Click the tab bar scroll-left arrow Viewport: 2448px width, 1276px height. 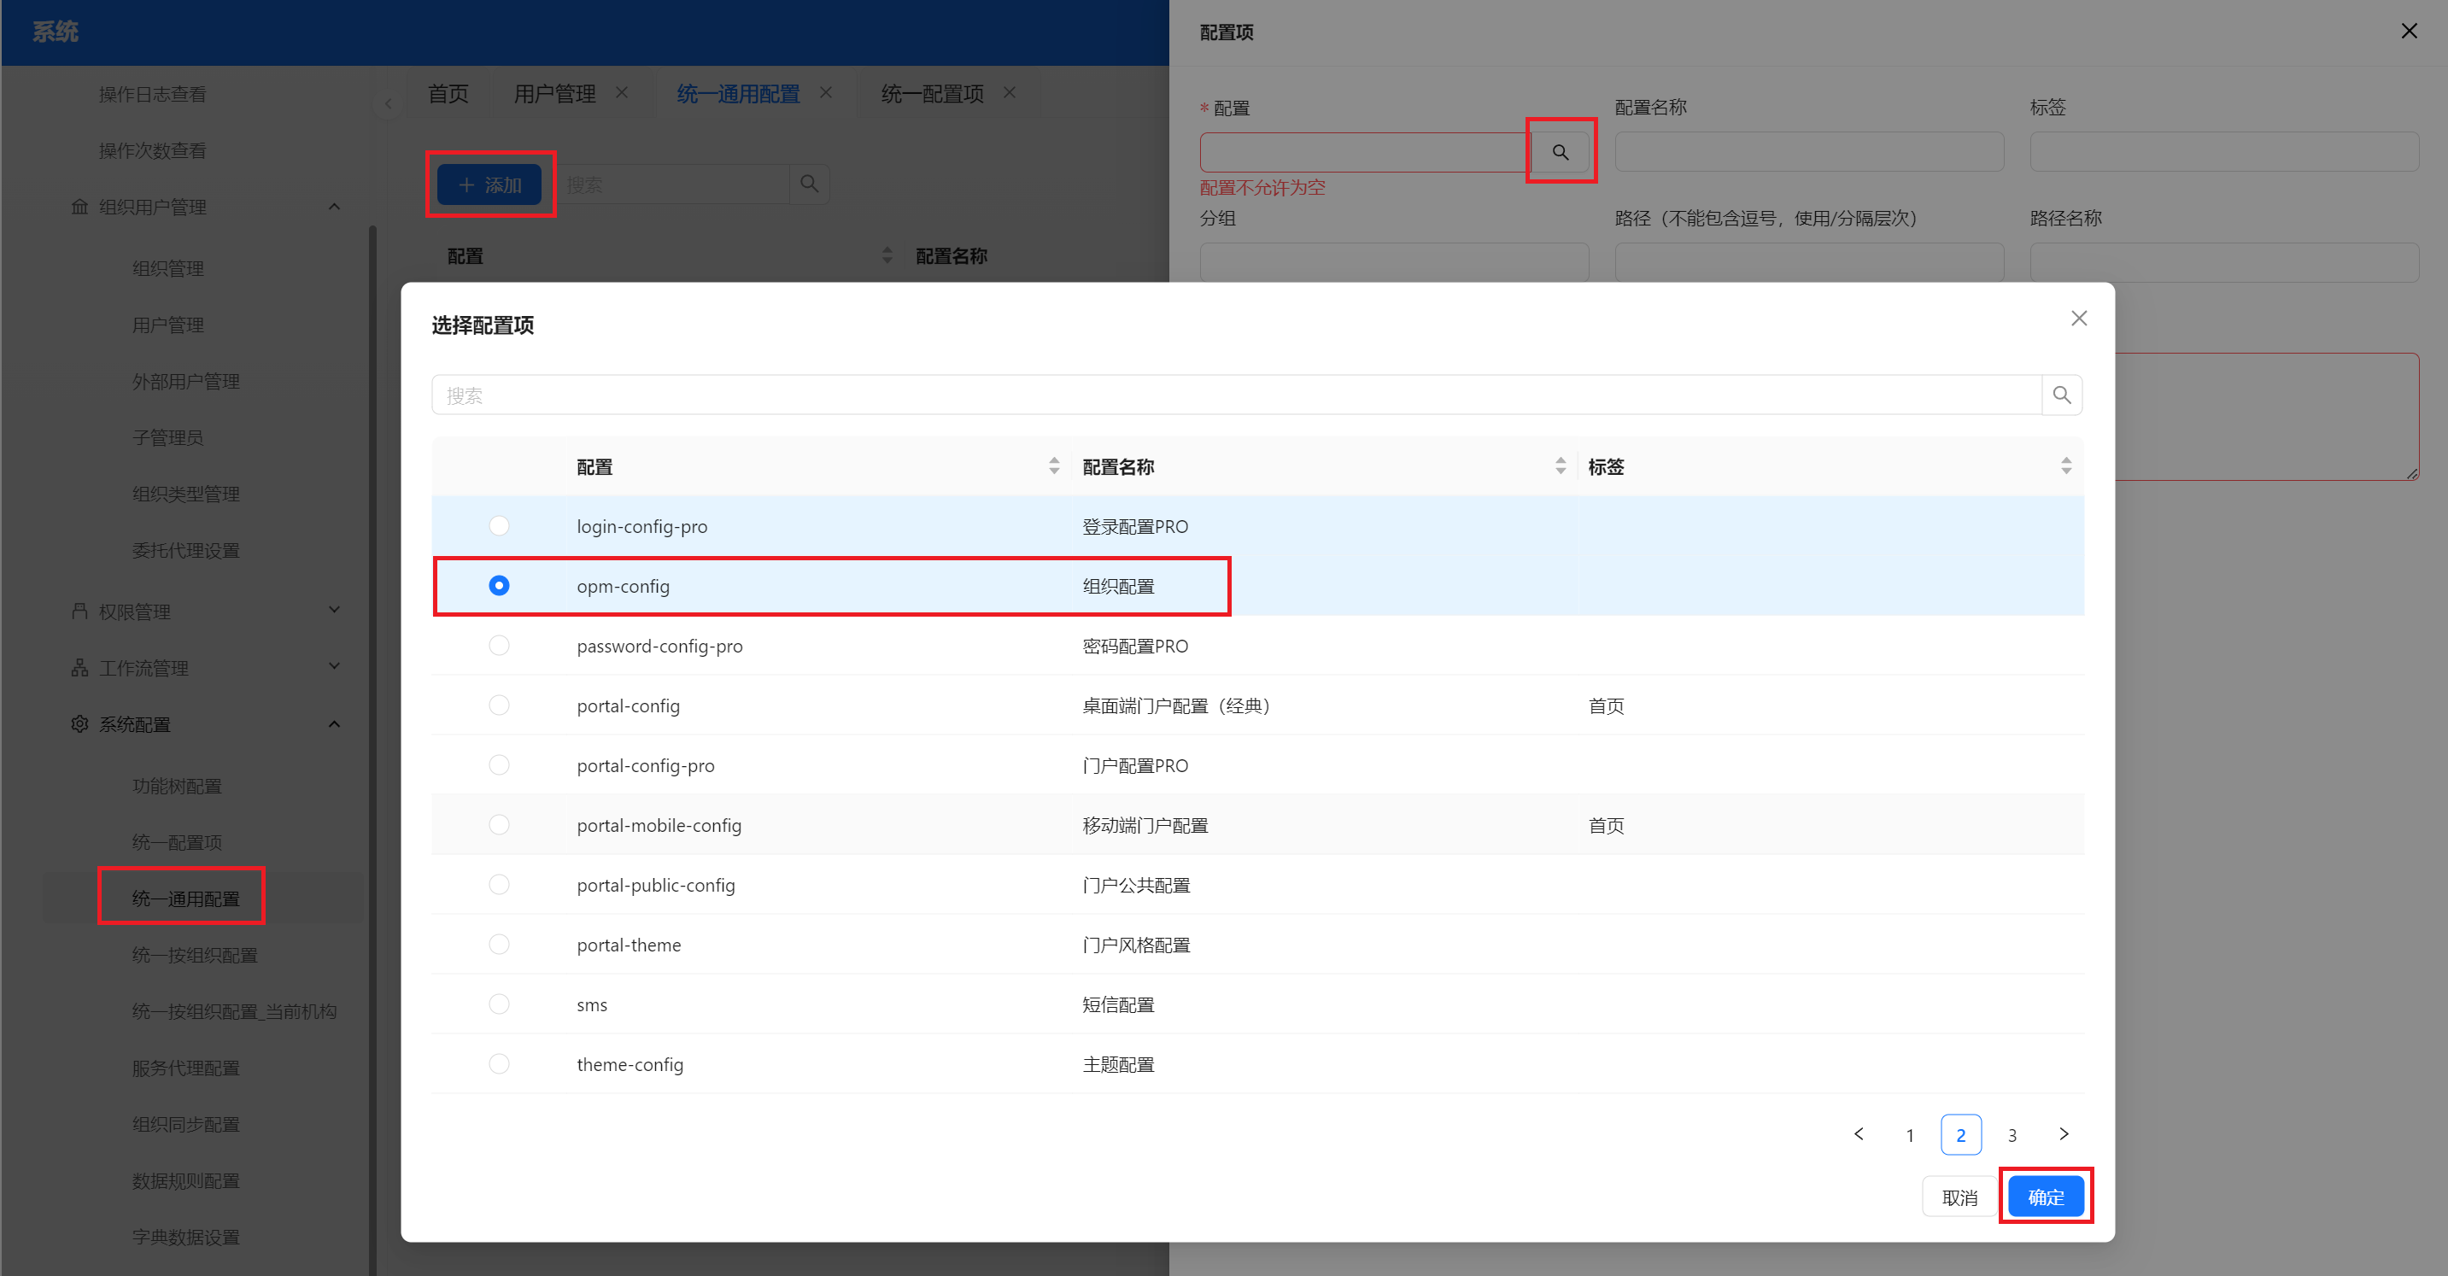point(388,103)
